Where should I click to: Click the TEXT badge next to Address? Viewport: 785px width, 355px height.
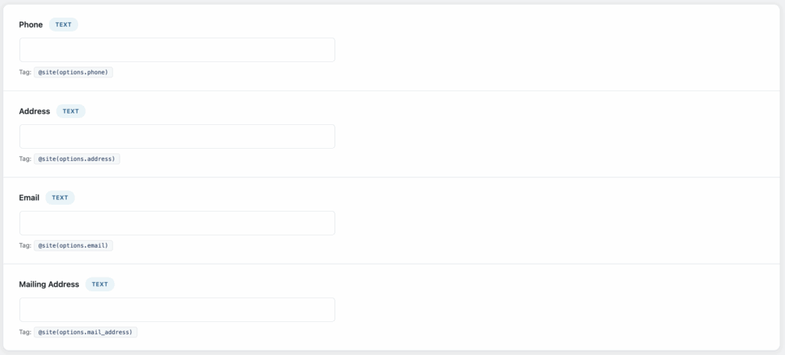pos(71,111)
